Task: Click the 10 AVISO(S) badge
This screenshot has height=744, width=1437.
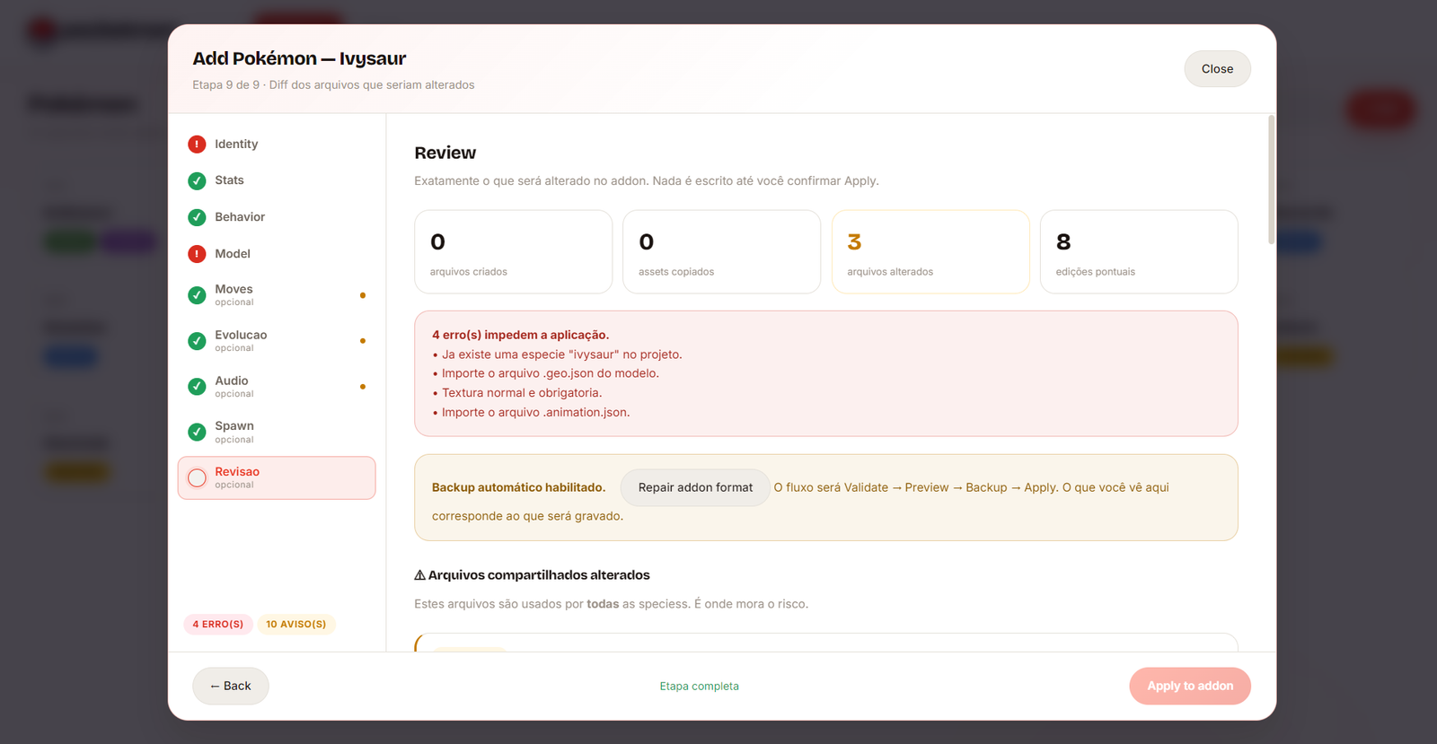Action: [296, 625]
